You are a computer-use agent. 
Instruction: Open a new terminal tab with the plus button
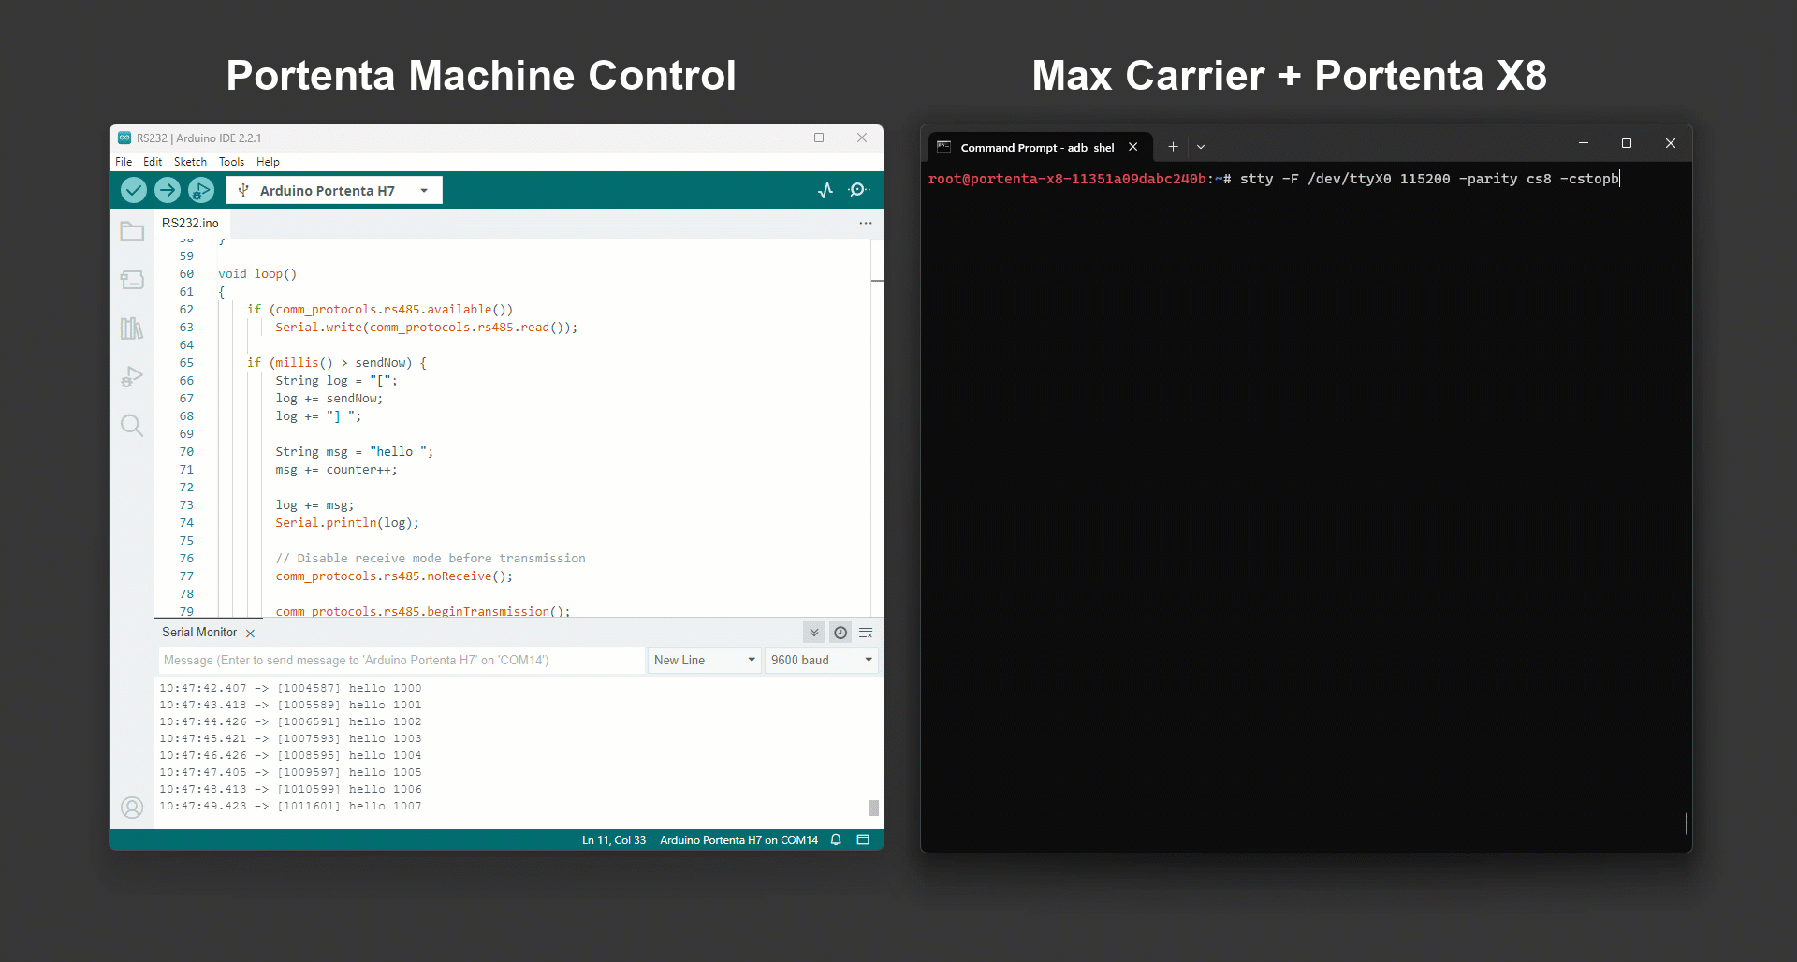[1172, 146]
